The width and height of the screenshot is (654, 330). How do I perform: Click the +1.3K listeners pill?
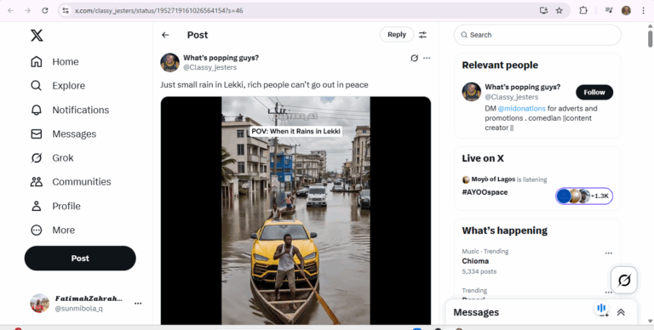(x=584, y=196)
